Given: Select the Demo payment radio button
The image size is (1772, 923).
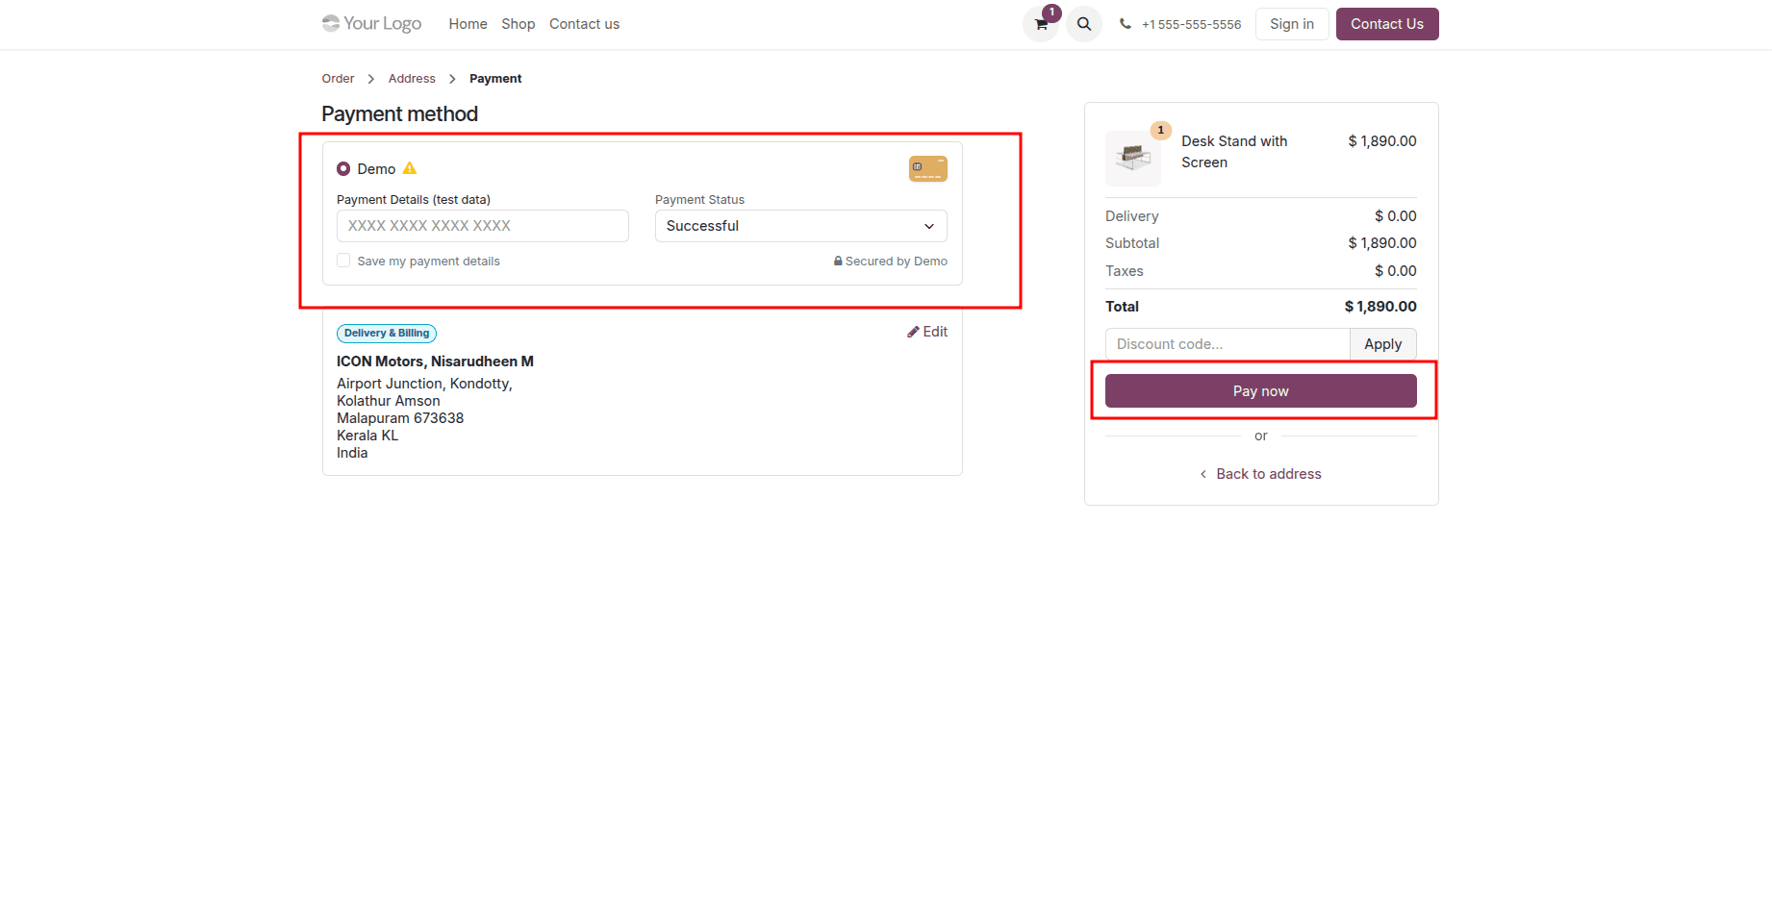Looking at the screenshot, I should [x=343, y=169].
